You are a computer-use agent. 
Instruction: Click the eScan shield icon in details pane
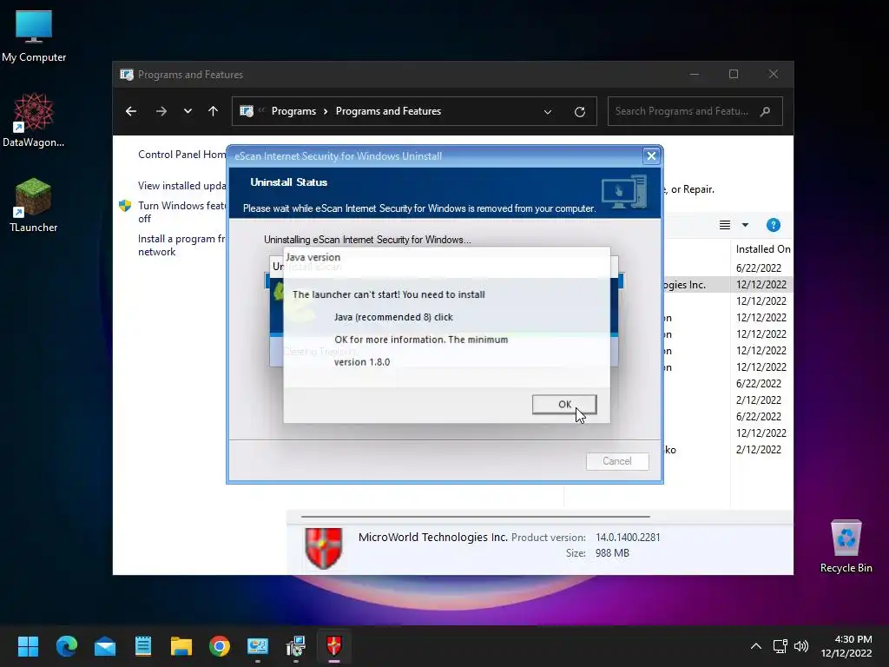(x=323, y=548)
